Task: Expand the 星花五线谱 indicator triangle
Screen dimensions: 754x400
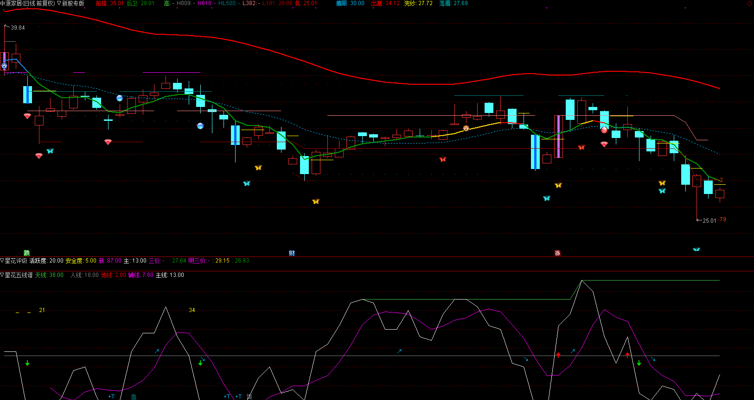Action: tap(2, 275)
